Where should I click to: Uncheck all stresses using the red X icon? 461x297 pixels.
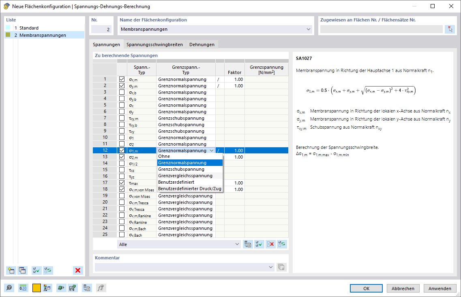click(270, 244)
